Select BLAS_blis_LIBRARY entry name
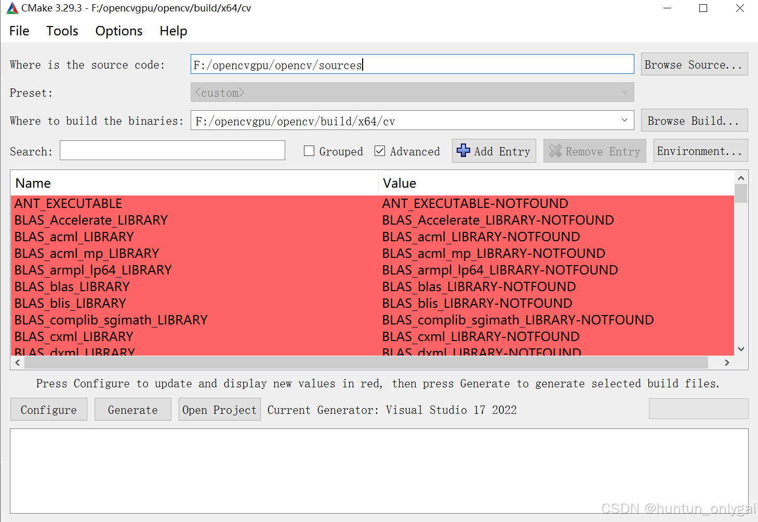This screenshot has width=758, height=522. coord(70,303)
